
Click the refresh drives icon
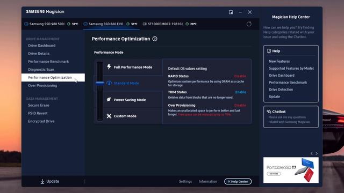[249, 24]
